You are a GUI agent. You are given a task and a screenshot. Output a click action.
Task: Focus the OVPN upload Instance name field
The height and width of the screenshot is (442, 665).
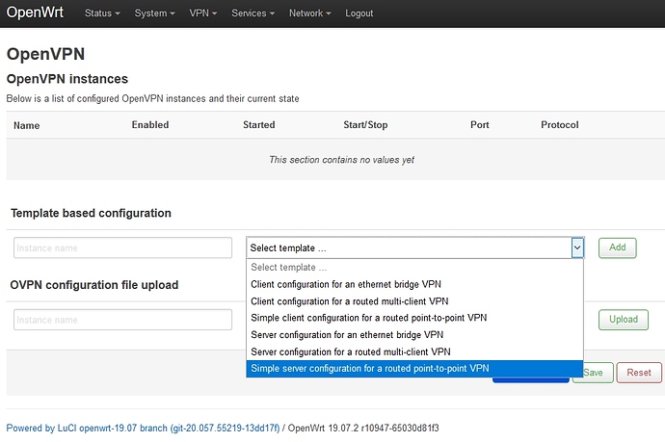(122, 320)
